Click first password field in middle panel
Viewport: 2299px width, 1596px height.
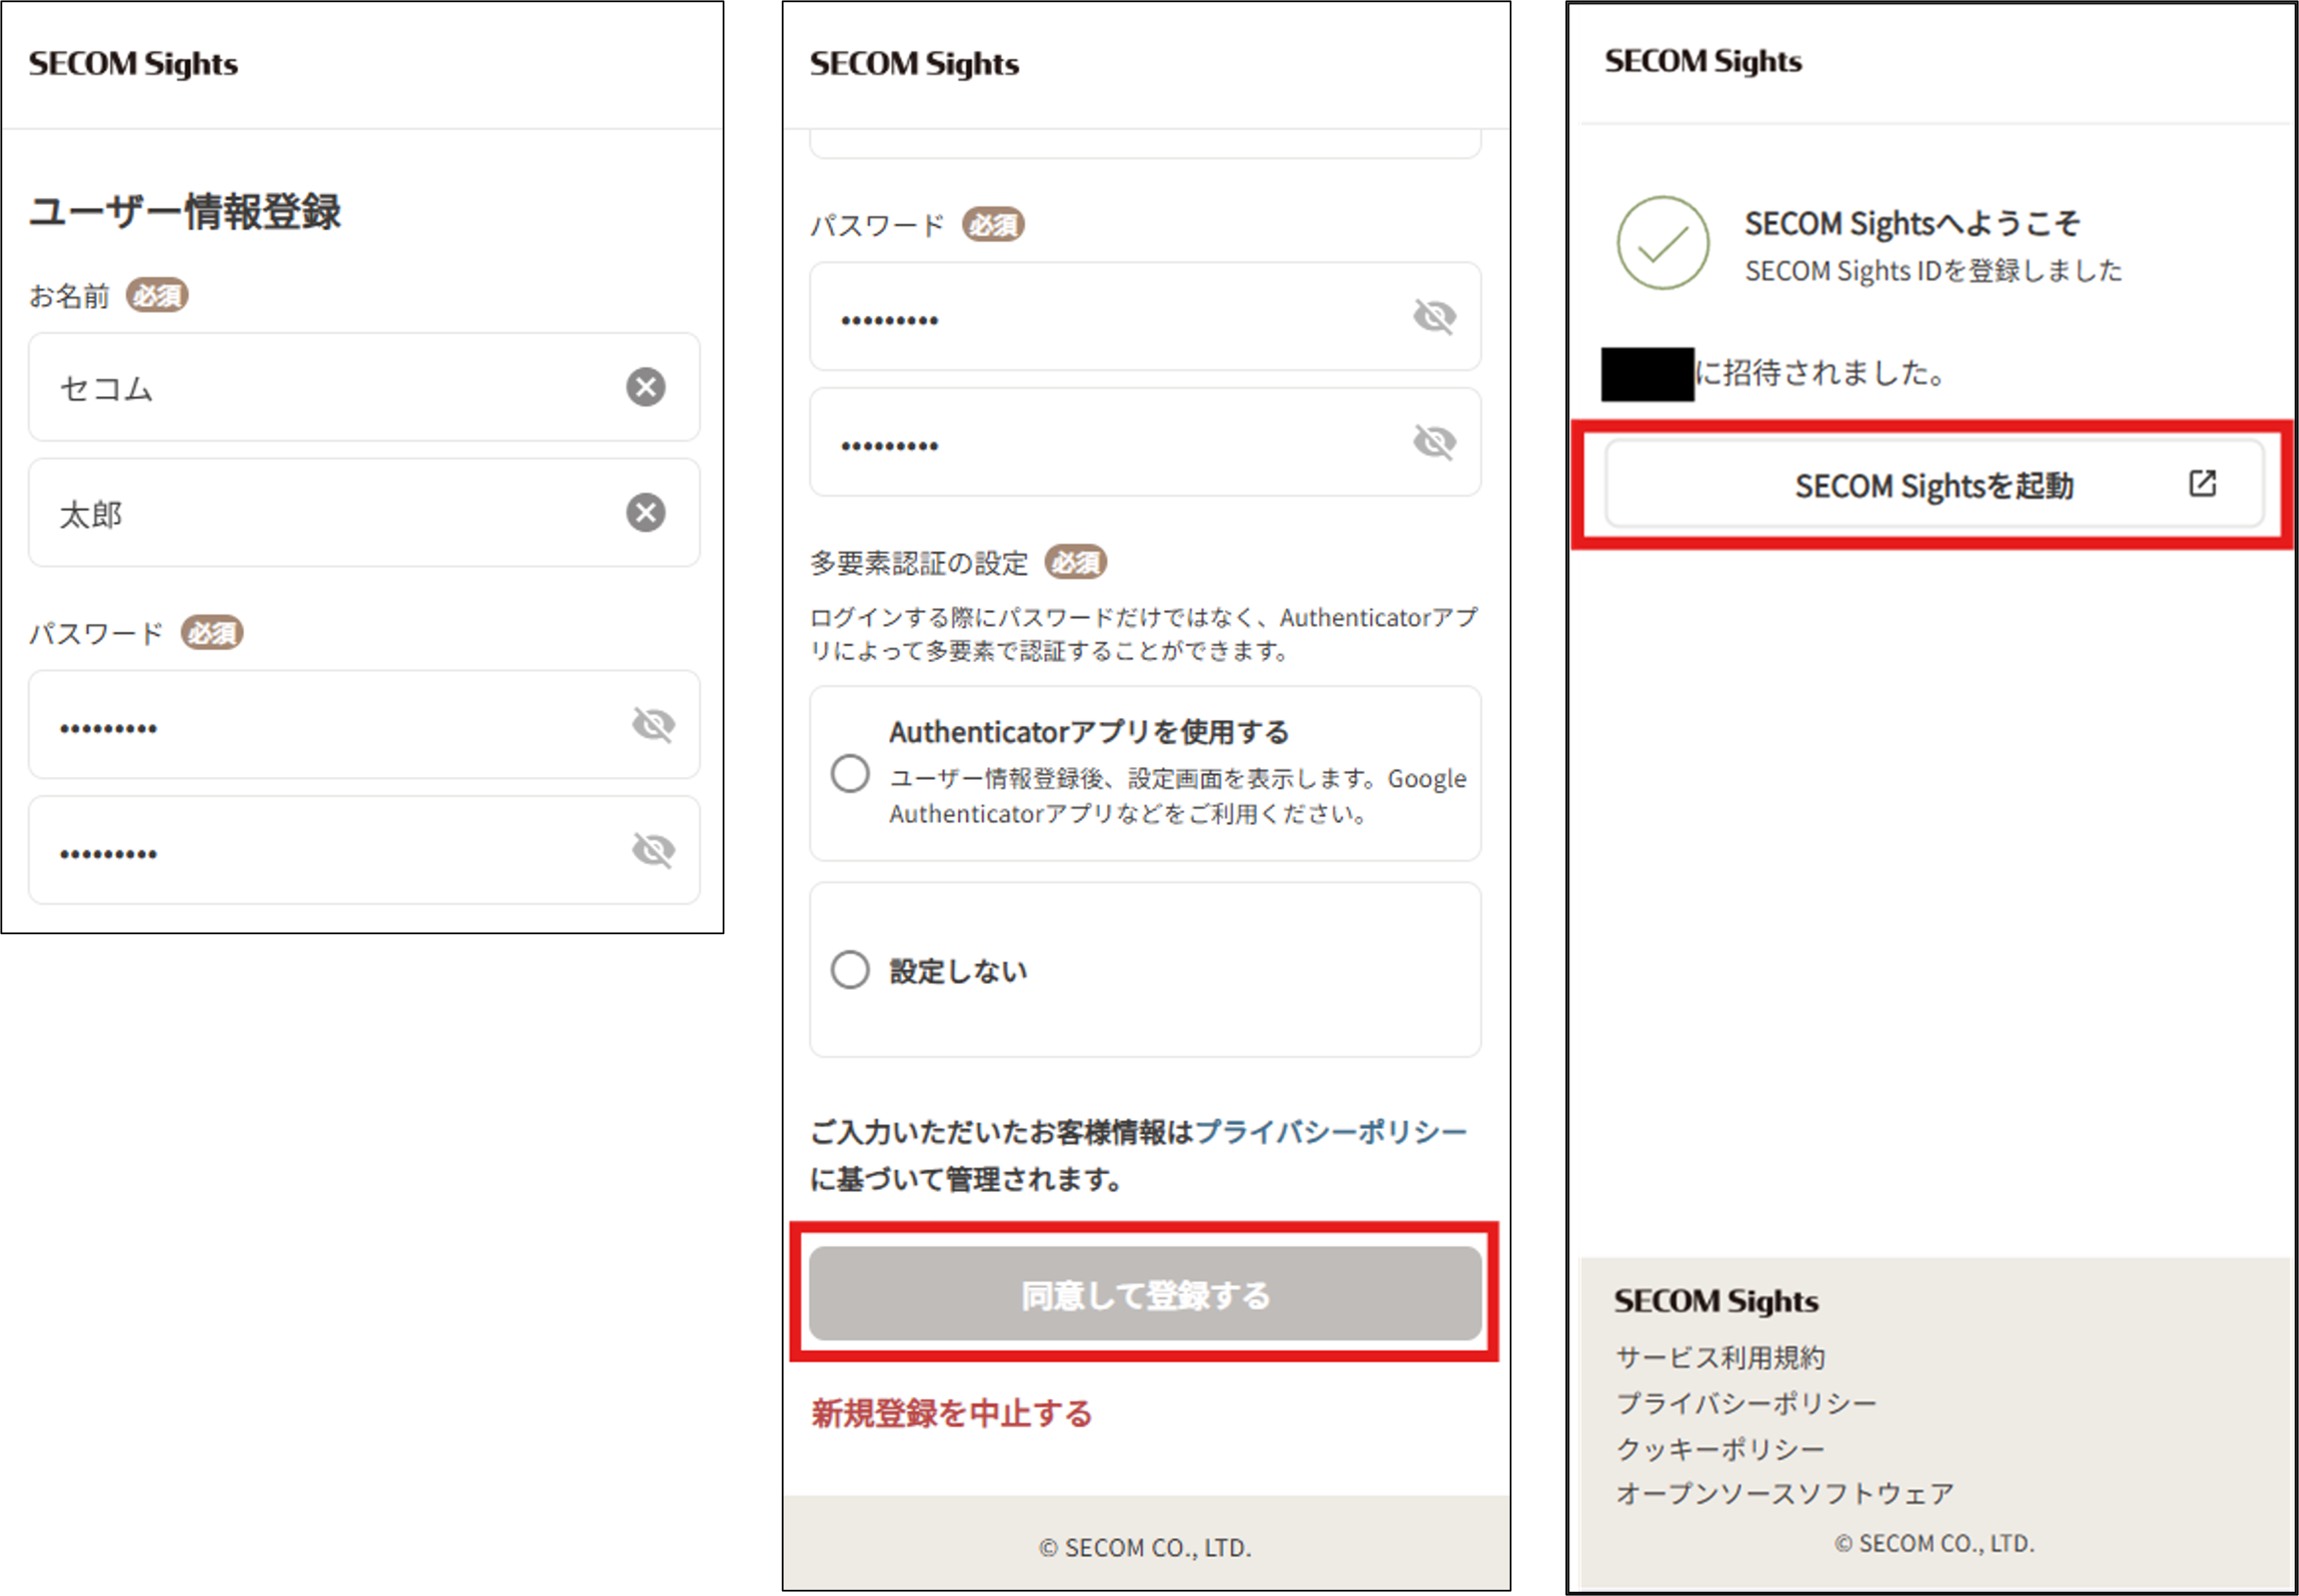[x=1145, y=316]
